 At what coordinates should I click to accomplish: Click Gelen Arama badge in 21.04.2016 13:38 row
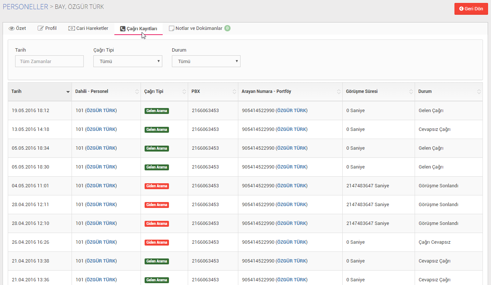pos(157,261)
